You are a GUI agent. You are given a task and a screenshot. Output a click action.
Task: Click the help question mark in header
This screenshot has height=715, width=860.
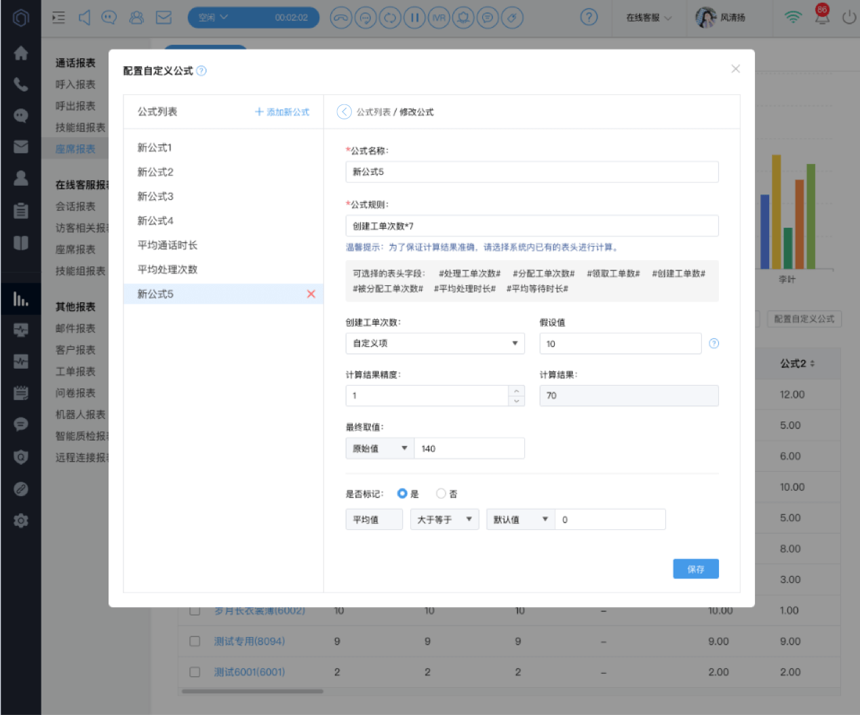coord(589,18)
